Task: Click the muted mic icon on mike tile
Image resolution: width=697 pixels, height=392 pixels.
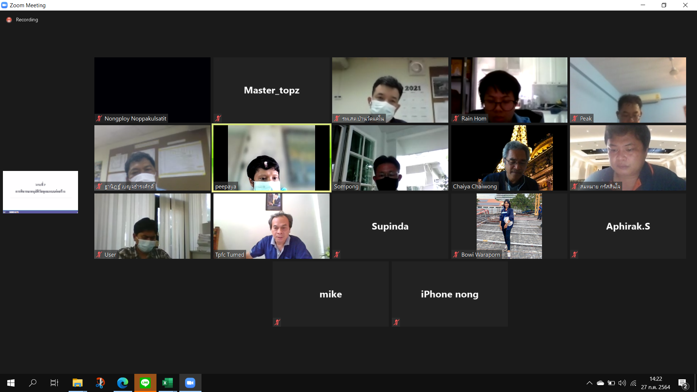Action: coord(277,322)
